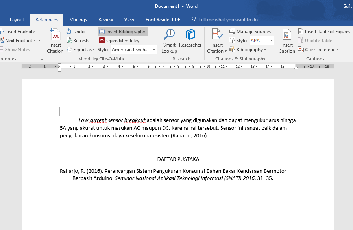Image resolution: width=353 pixels, height=230 pixels.
Task: Click Insert Table of Figures
Action: 324,32
